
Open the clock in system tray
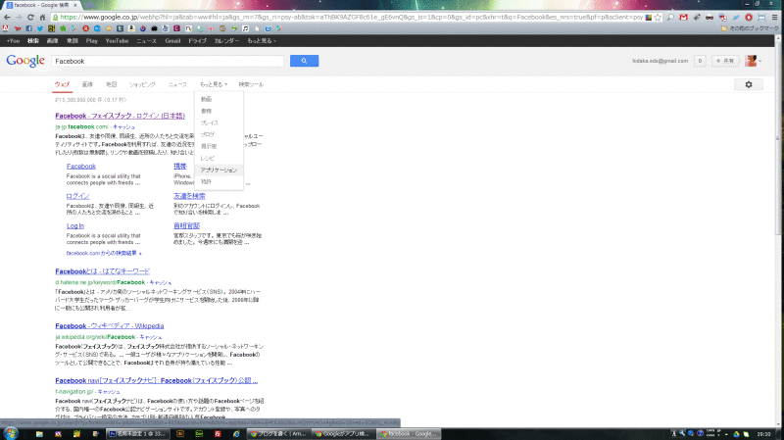point(763,434)
